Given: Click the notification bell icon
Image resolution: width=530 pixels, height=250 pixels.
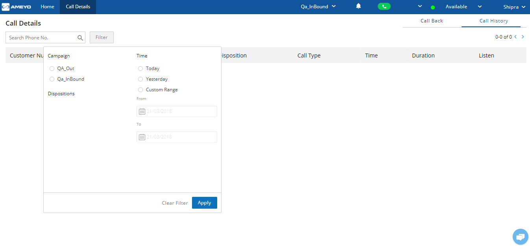Looking at the screenshot, I should coord(358,6).
